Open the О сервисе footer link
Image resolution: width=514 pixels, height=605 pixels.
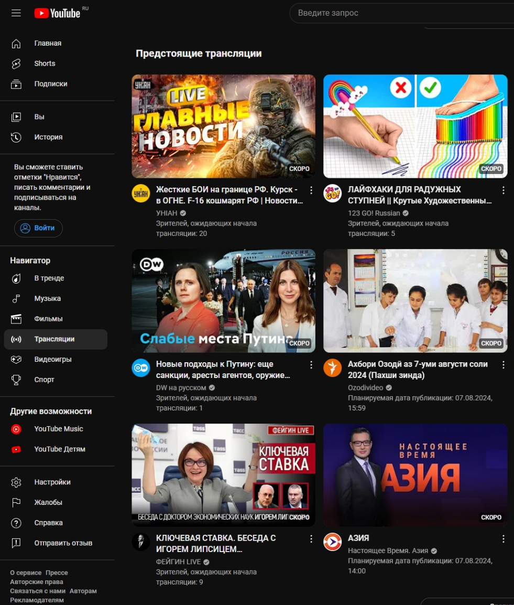(26, 572)
